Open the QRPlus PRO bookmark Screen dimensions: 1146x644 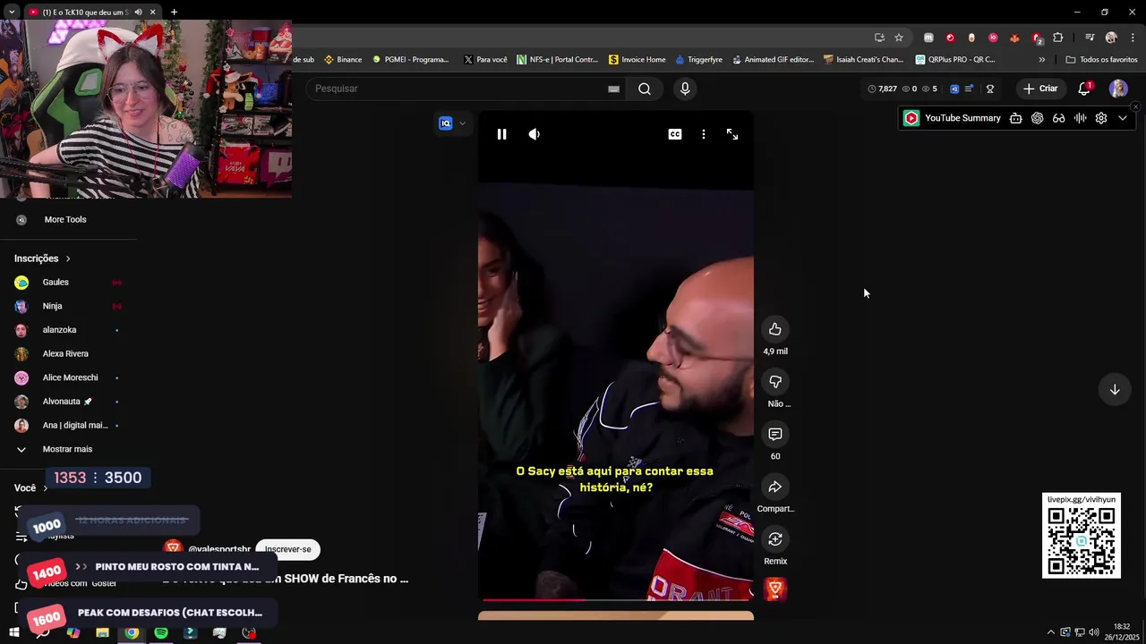(955, 60)
